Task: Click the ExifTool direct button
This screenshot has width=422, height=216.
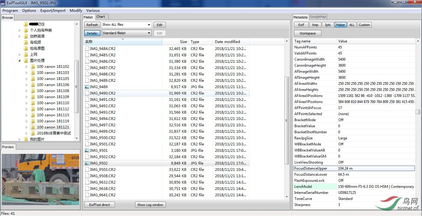Action: pos(99,205)
